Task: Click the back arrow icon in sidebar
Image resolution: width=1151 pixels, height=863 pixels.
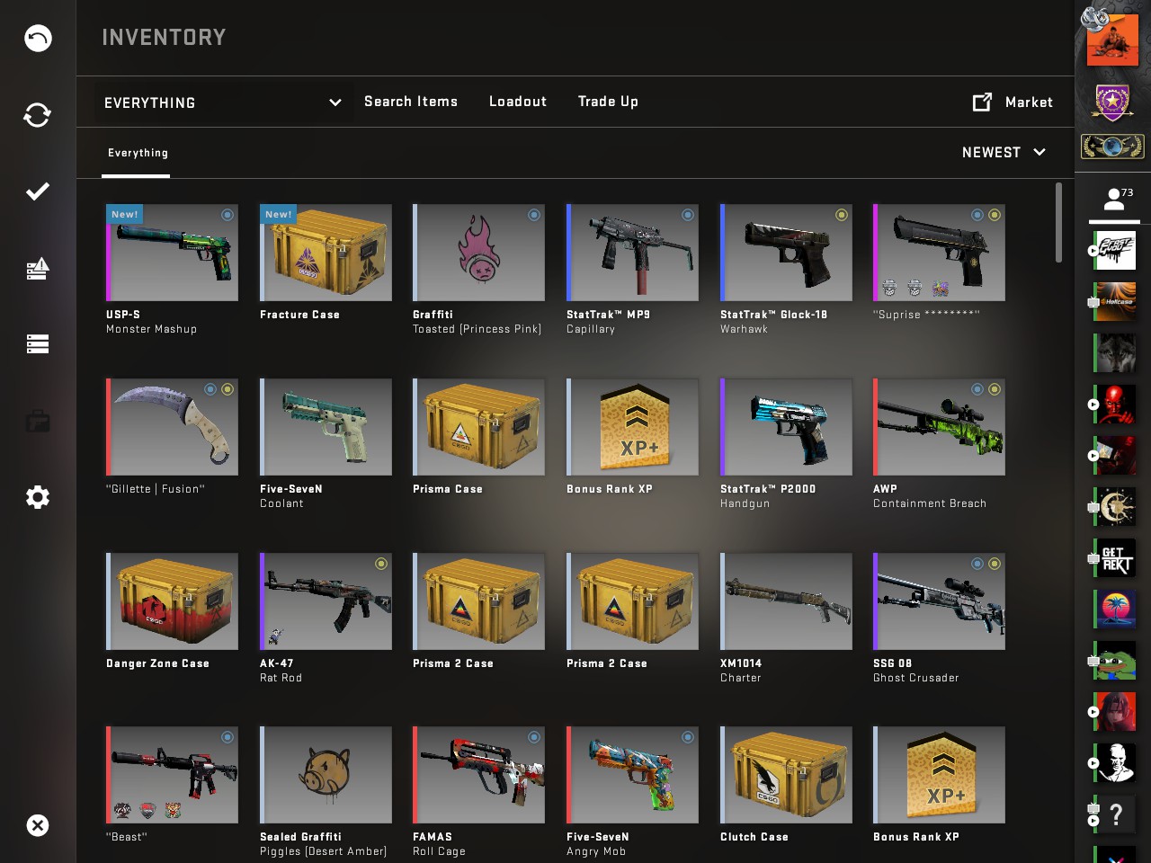Action: 38,38
